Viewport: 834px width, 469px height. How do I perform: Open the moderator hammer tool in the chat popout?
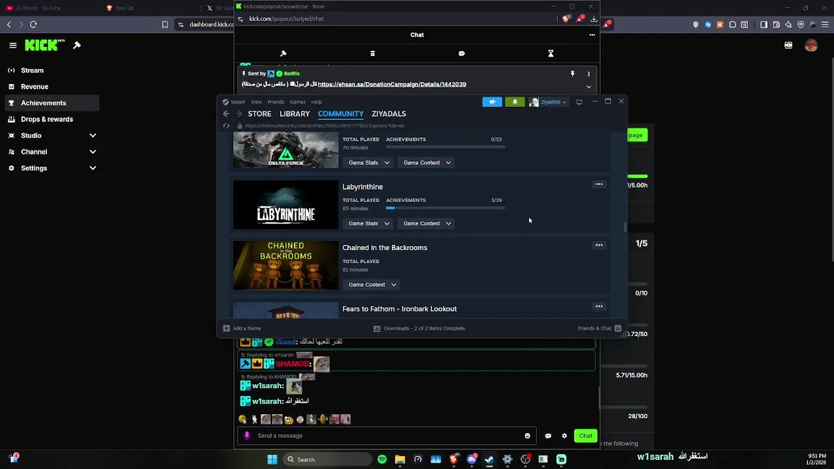click(283, 53)
